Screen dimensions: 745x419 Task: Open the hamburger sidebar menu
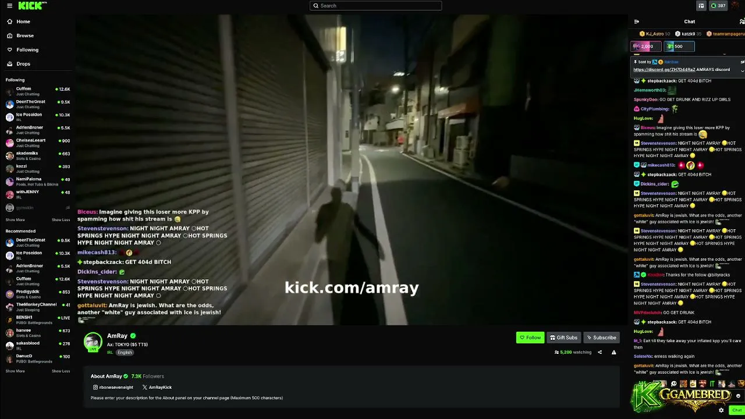[9, 6]
